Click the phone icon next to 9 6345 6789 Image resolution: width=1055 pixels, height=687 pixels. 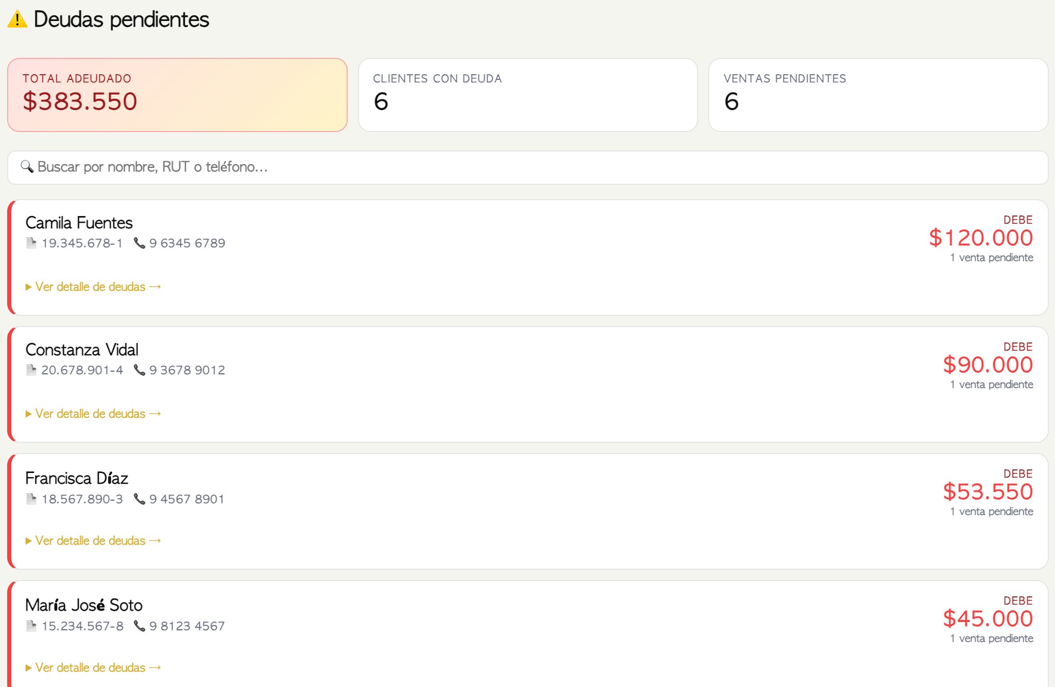[x=139, y=243]
